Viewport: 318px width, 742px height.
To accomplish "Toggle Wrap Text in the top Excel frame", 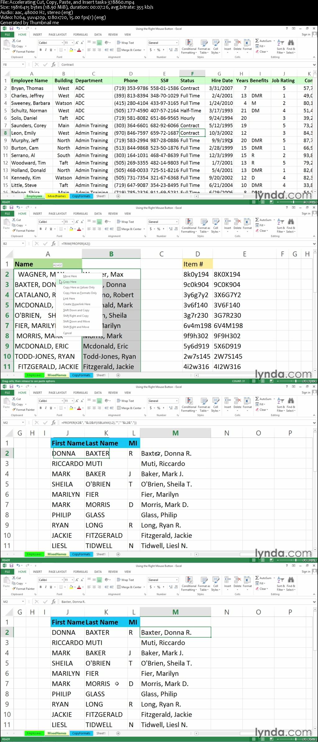I will click(125, 43).
